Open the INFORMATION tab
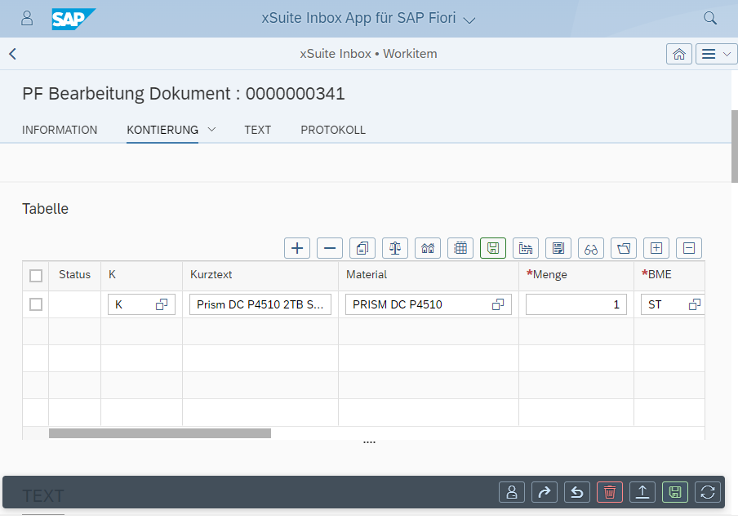The image size is (738, 519). [x=60, y=130]
